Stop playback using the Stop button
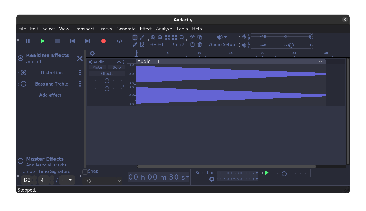The image size is (366, 211). (x=57, y=41)
